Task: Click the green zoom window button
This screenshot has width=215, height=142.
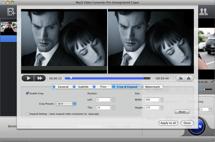Action: click(12, 3)
